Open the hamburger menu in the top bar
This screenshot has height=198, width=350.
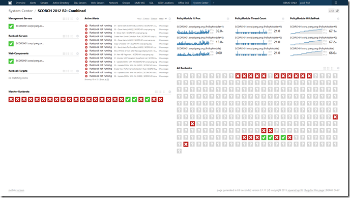point(336,3)
